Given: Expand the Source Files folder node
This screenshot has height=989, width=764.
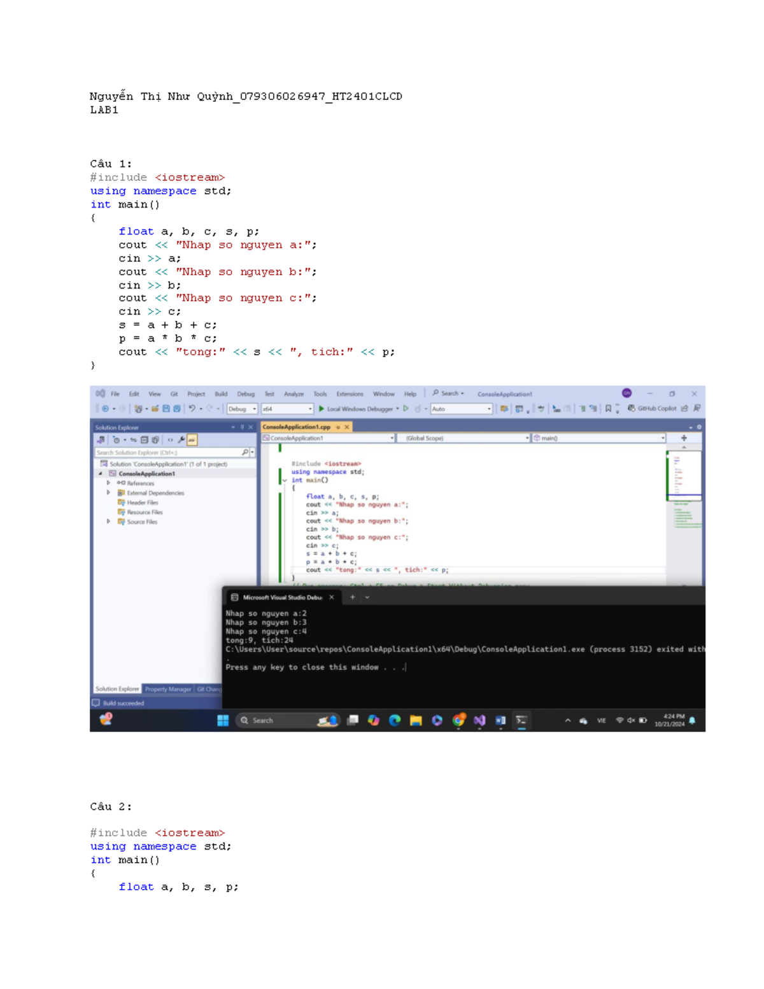Looking at the screenshot, I should (x=108, y=522).
